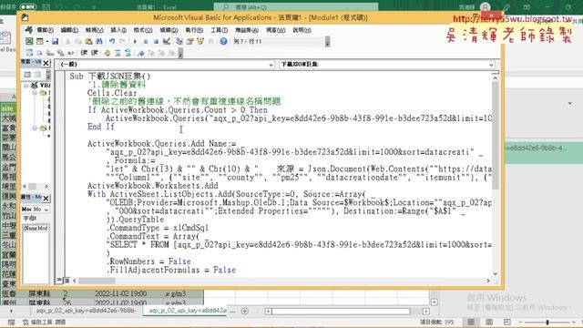Screen dimensions: 583x328
Task: Toggle breakpoint hand icon
Action: (x=107, y=53)
